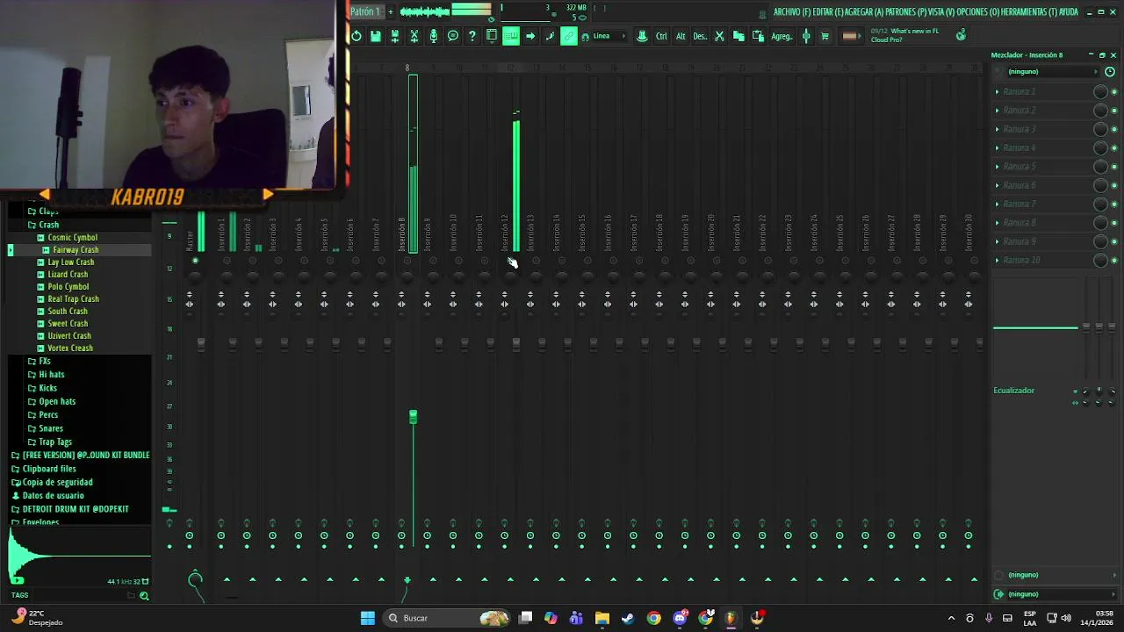1124x632 pixels.
Task: Toggle Ranura 5 enable LED
Action: (1114, 167)
